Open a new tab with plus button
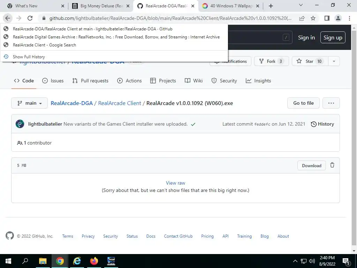This screenshot has width=357, height=268. [x=271, y=6]
